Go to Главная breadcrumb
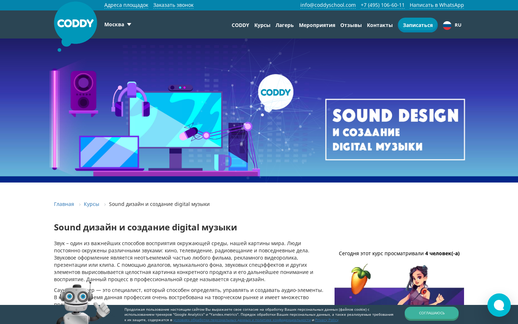 click(x=64, y=204)
